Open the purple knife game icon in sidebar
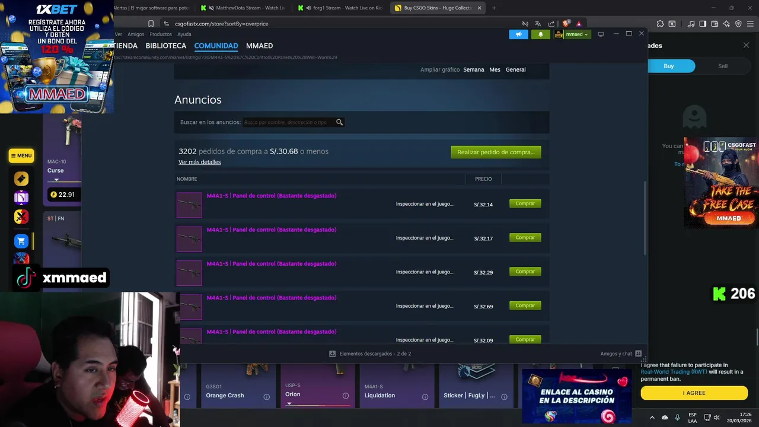The width and height of the screenshot is (759, 427). (x=21, y=197)
